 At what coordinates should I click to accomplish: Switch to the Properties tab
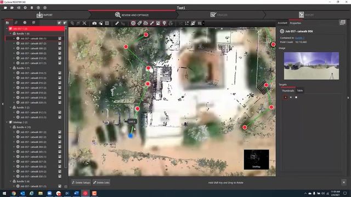click(296, 23)
